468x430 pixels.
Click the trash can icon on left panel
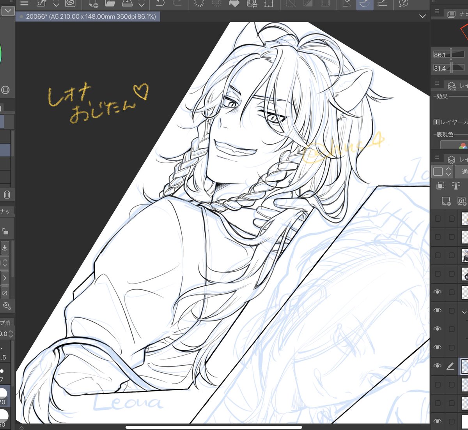7,194
